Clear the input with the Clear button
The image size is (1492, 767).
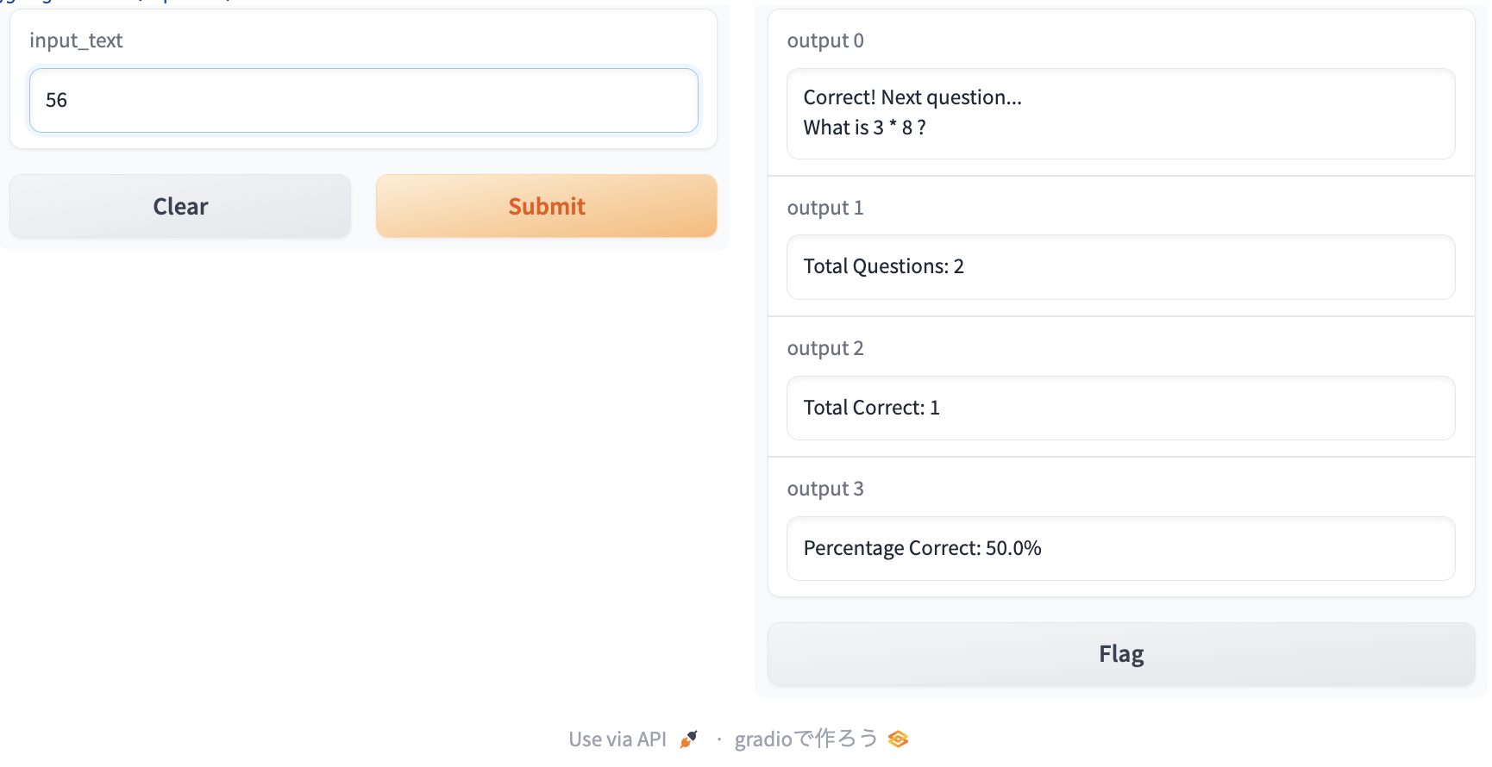[180, 206]
